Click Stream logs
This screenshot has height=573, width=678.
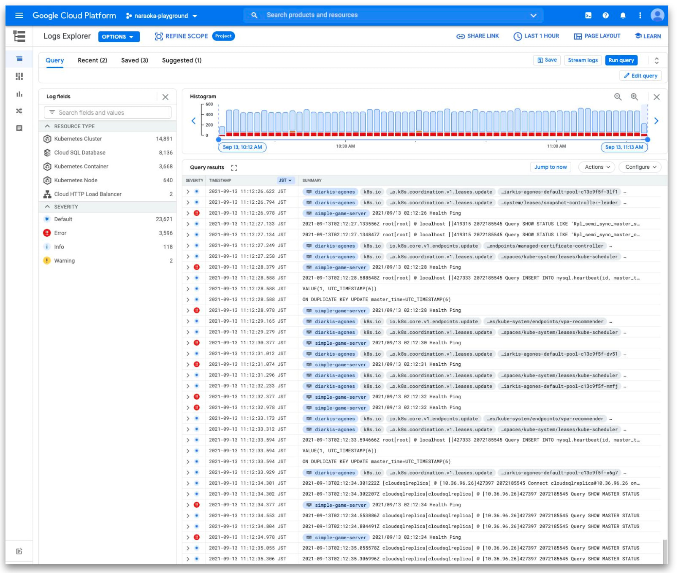[x=583, y=60]
